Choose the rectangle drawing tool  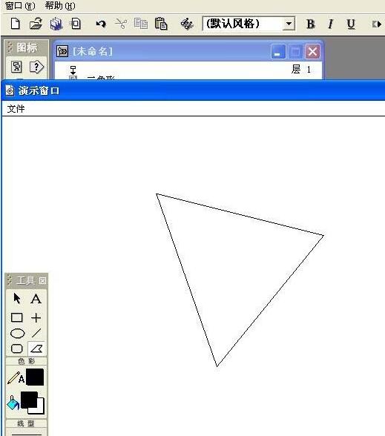(x=16, y=317)
